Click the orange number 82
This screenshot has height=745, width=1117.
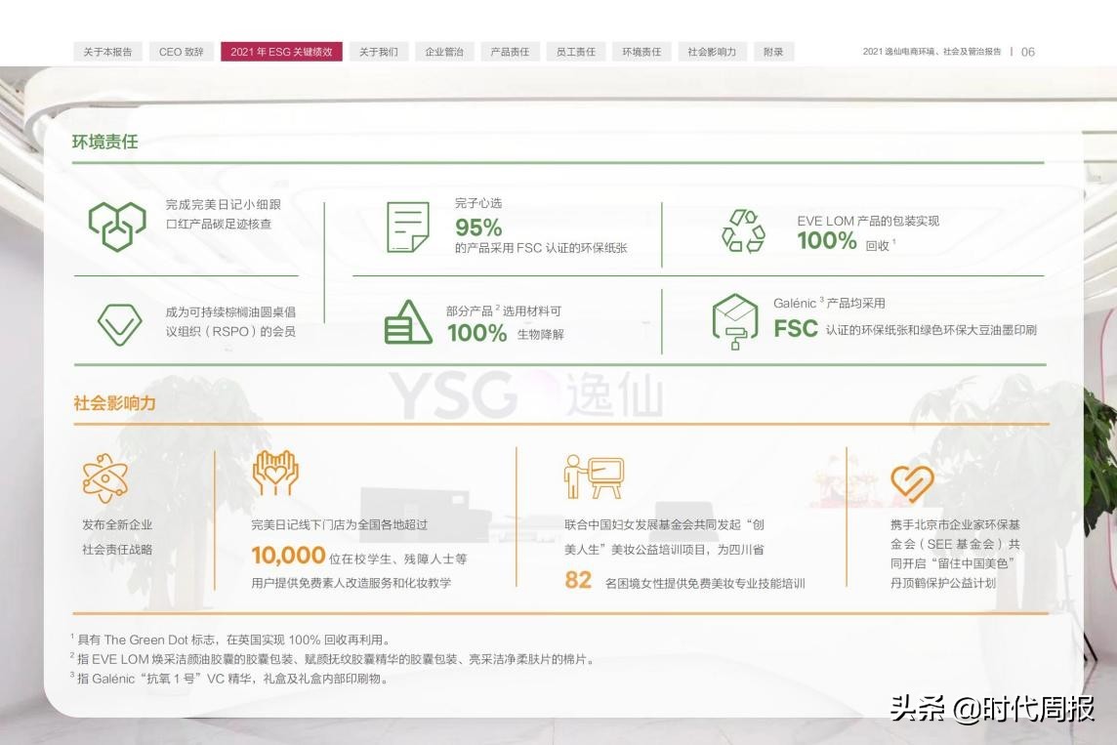tap(578, 580)
